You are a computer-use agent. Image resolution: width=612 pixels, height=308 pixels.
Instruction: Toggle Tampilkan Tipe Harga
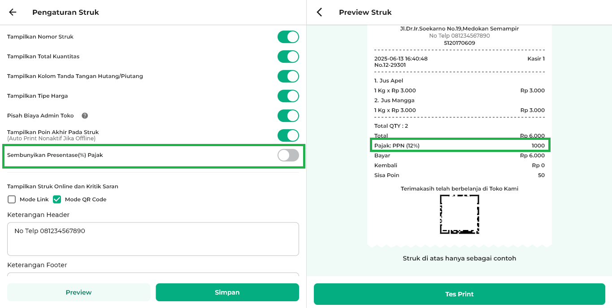click(288, 96)
